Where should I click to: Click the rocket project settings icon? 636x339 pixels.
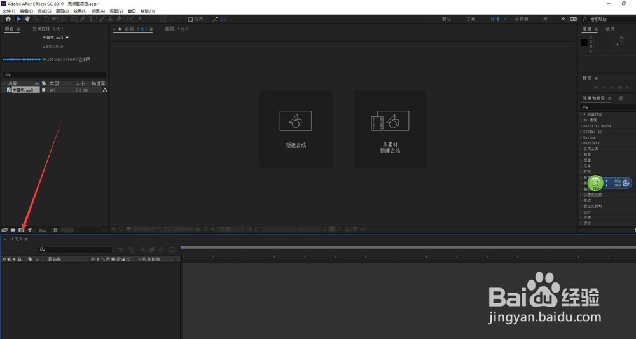click(30, 230)
